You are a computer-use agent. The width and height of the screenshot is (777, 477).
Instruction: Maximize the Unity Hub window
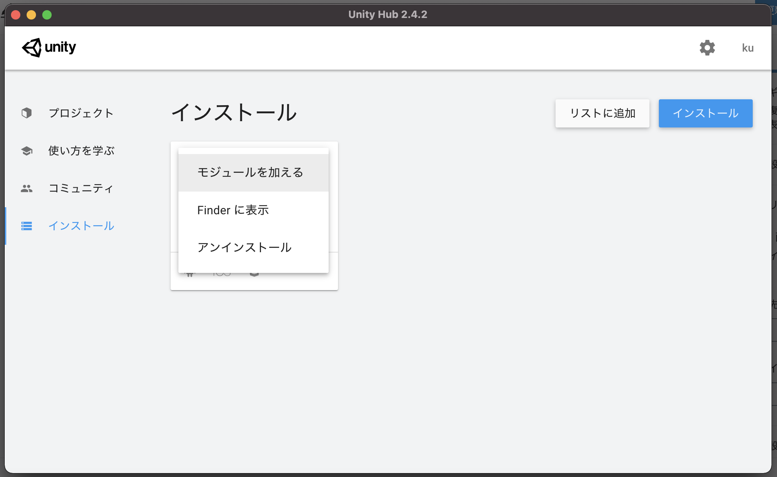point(47,15)
